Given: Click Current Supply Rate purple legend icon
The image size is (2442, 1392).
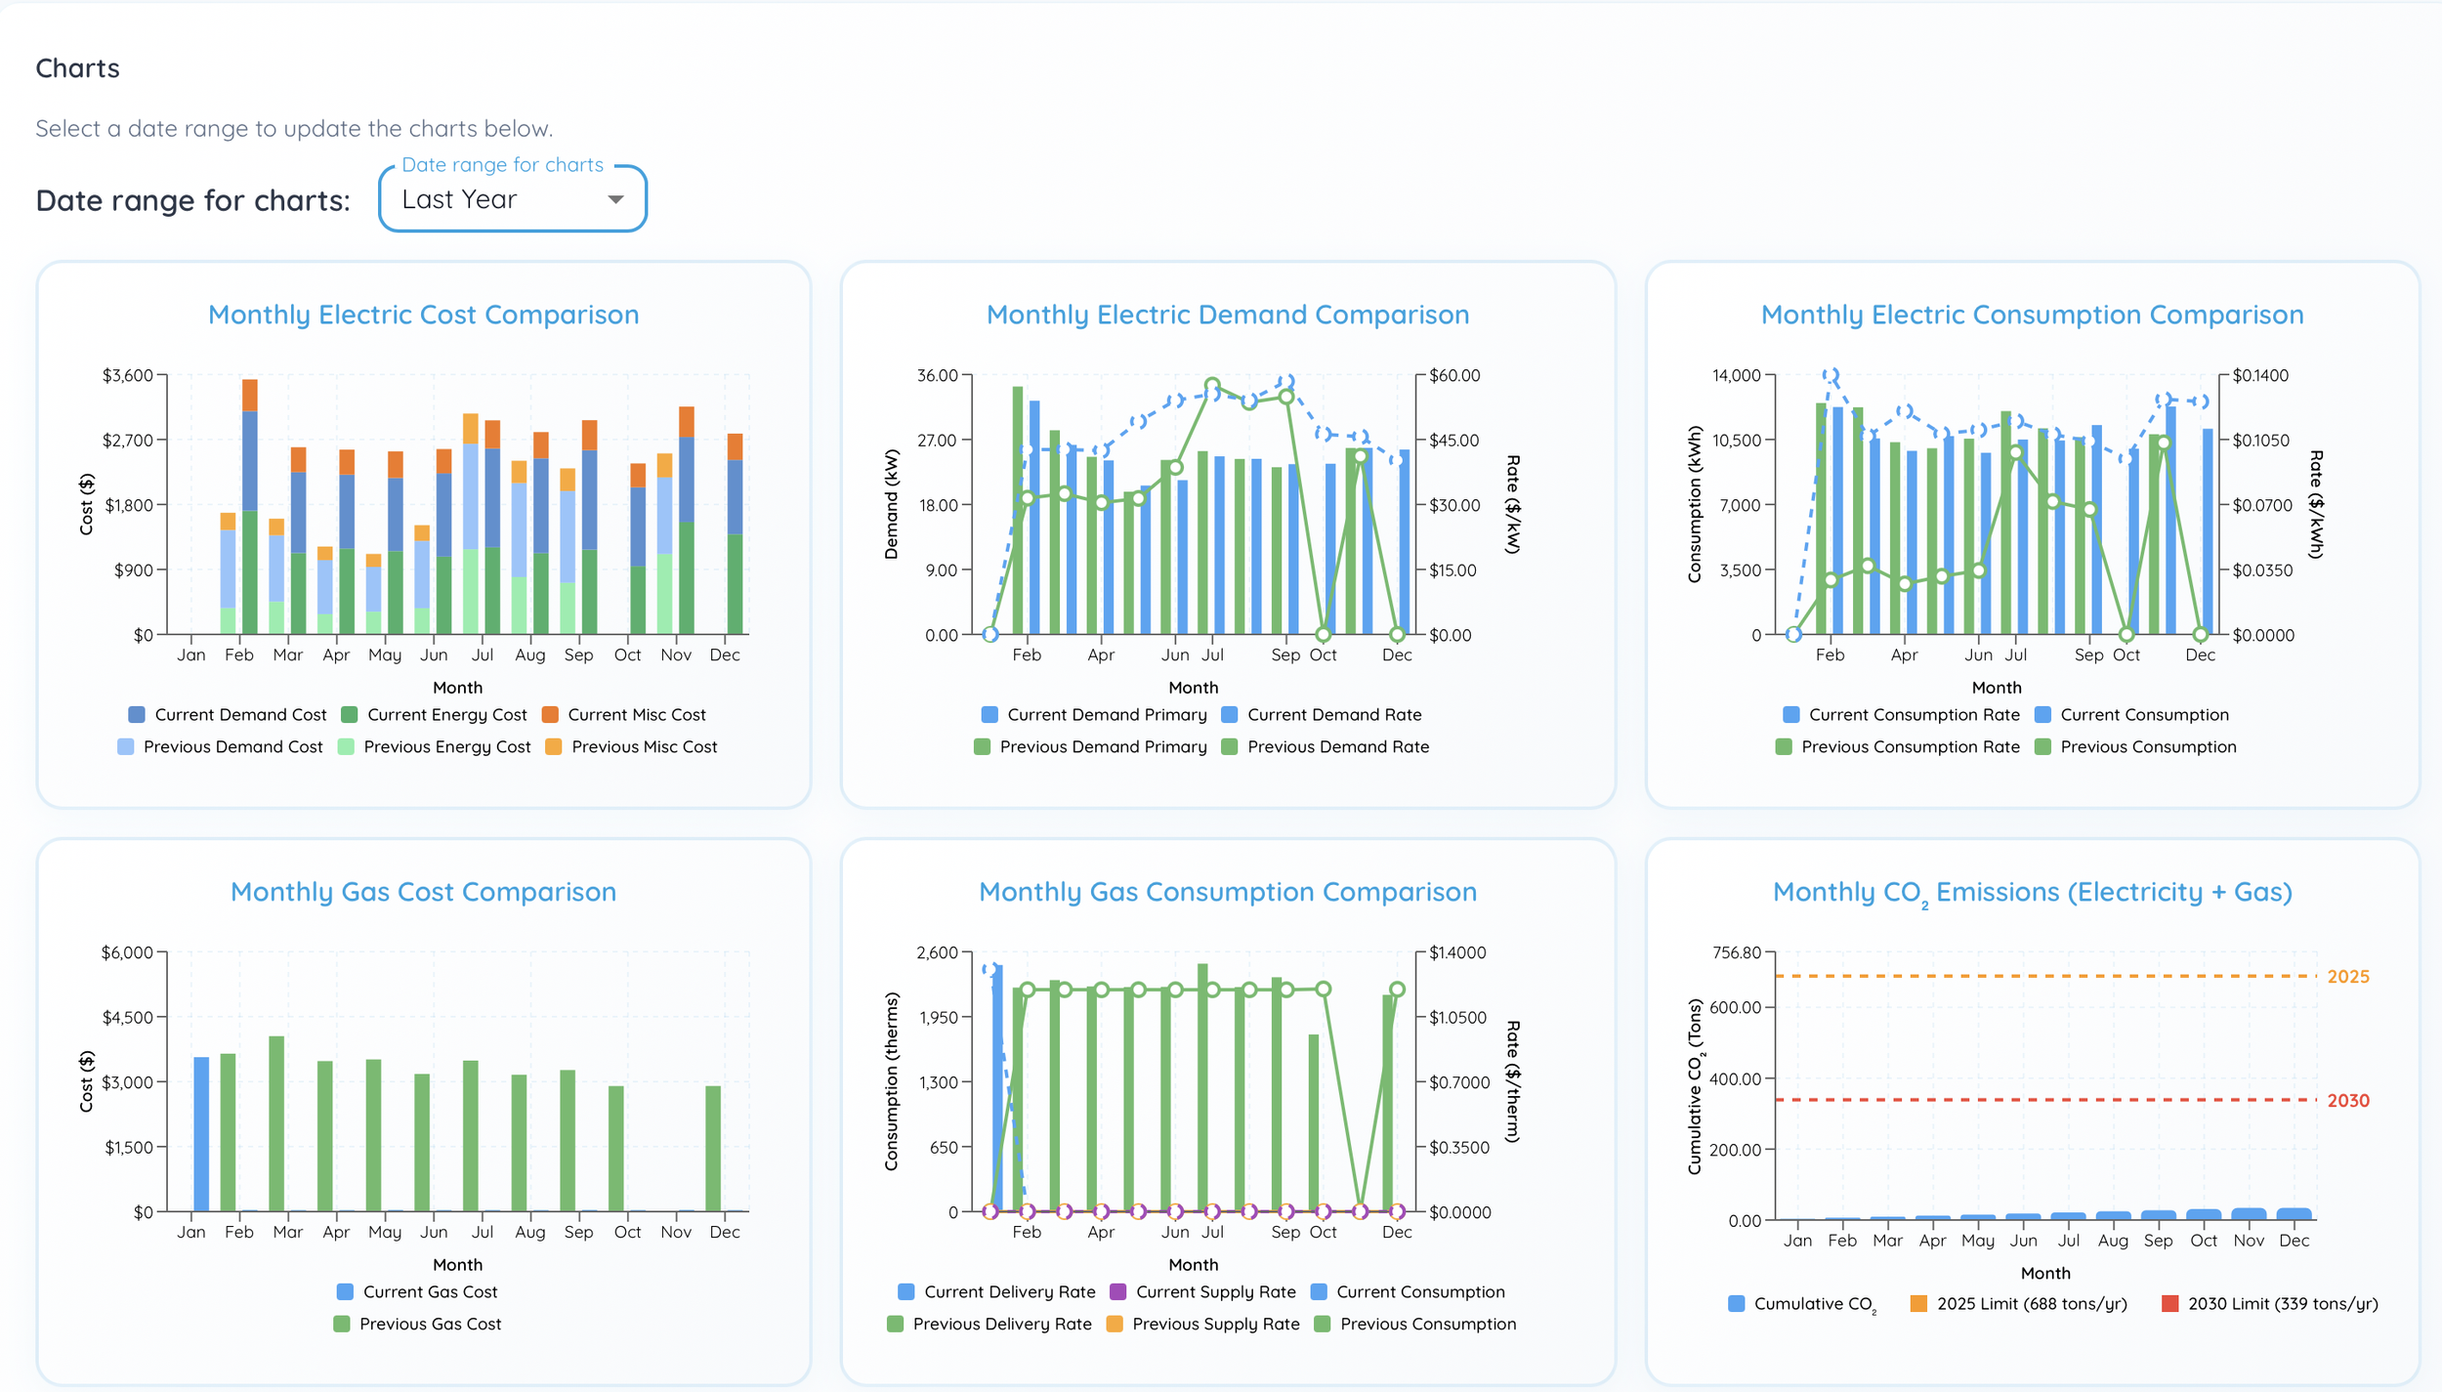Looking at the screenshot, I should pyautogui.click(x=1118, y=1292).
